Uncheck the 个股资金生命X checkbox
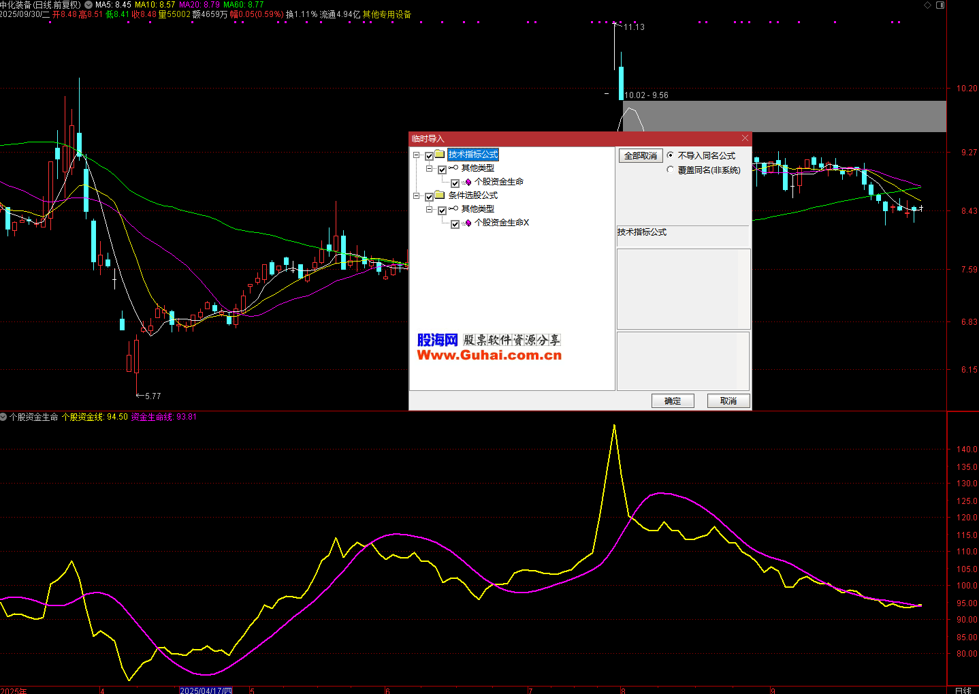Screen dimensions: 979x694 (455, 224)
